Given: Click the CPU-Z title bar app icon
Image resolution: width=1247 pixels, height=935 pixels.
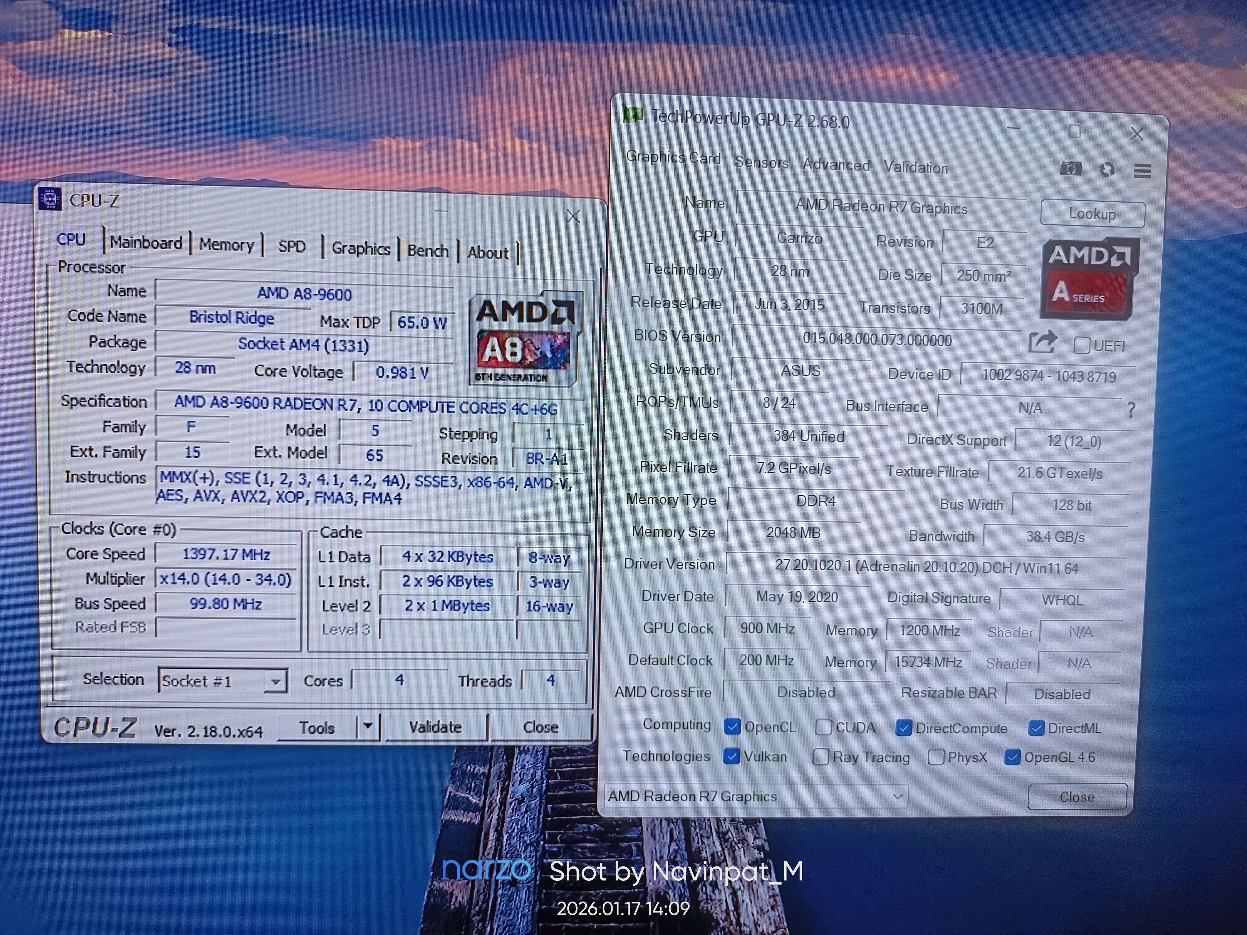Looking at the screenshot, I should click(x=50, y=199).
